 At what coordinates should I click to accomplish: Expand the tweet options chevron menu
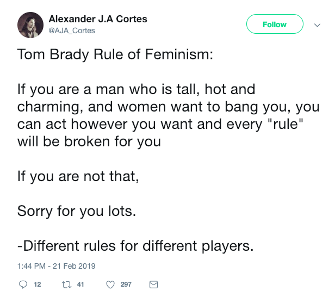tap(318, 24)
